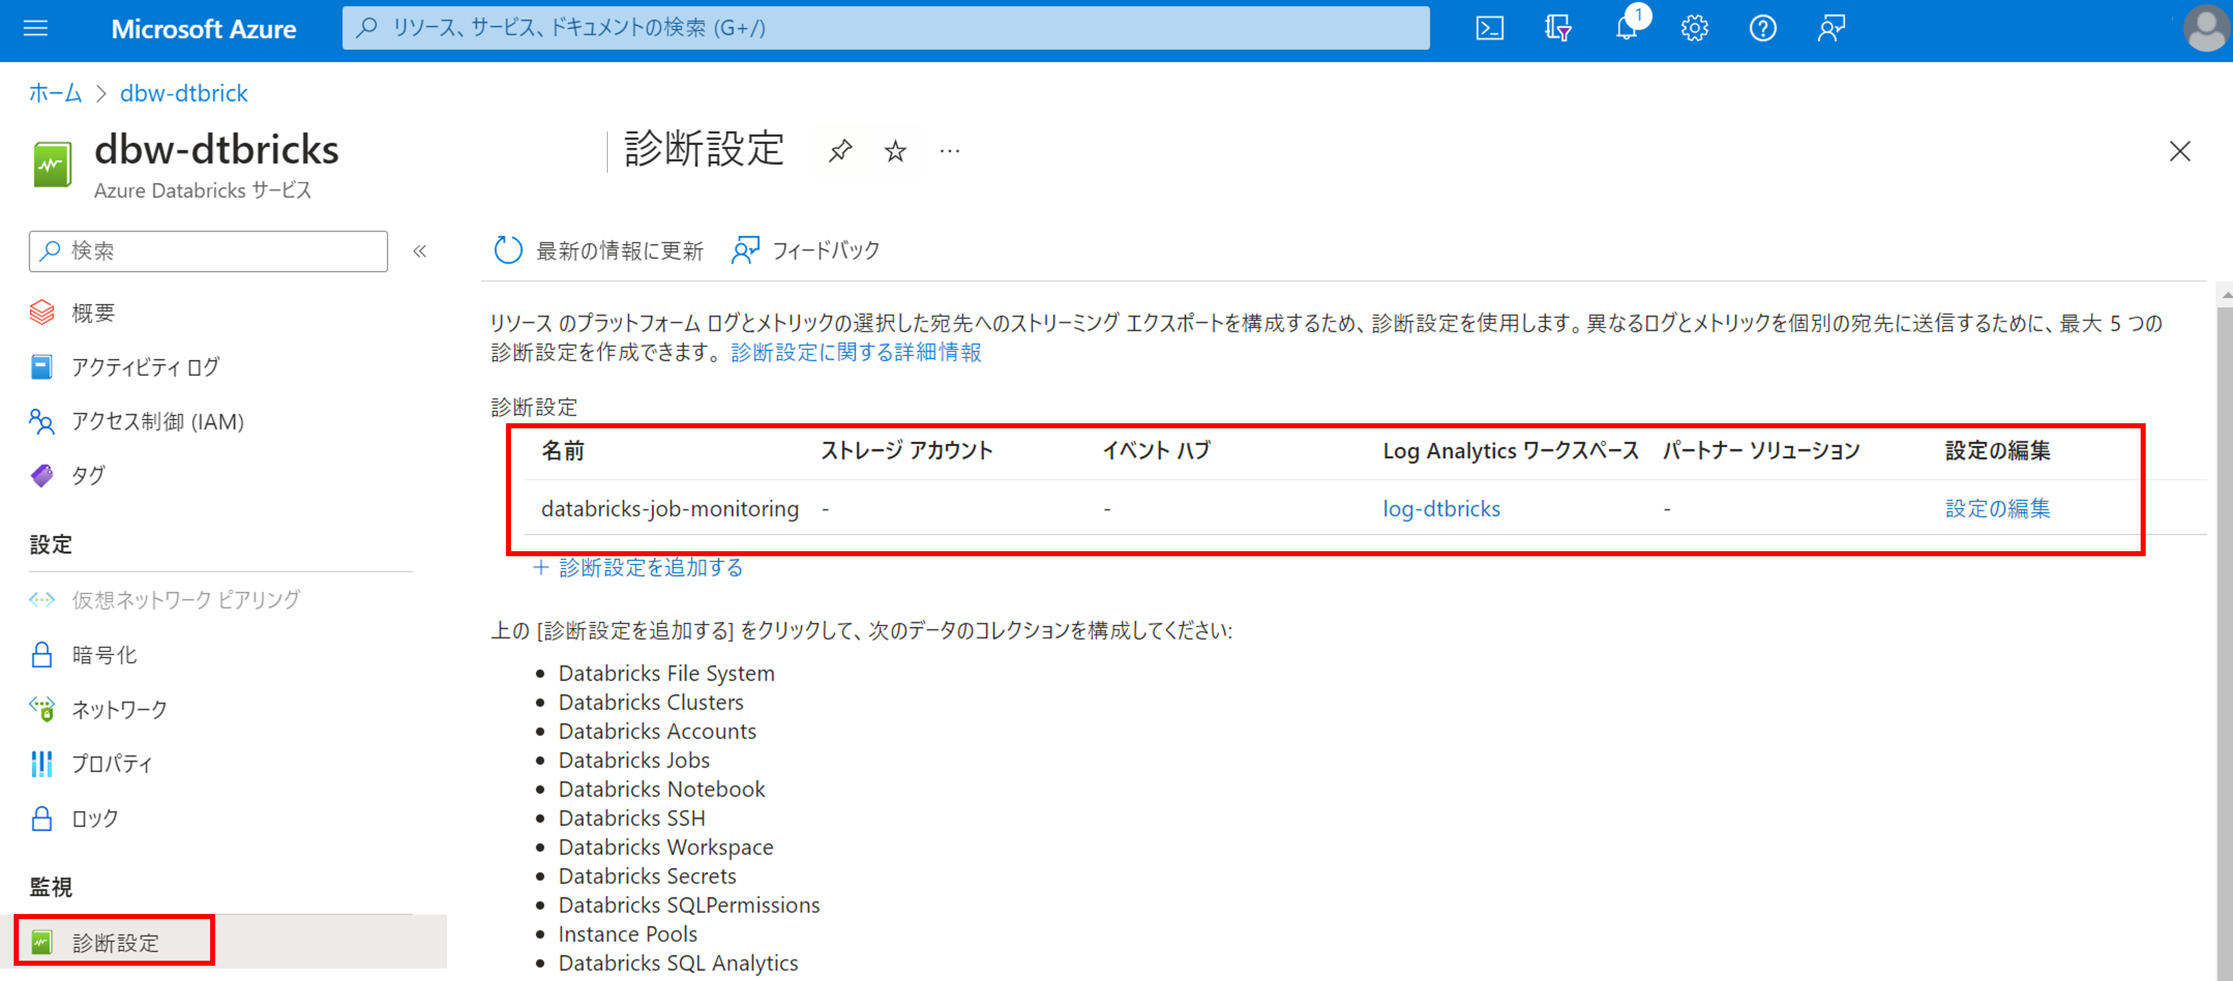
Task: Pin the 診断設定 blade
Action: (x=839, y=152)
